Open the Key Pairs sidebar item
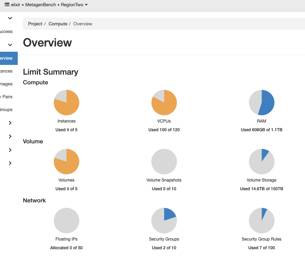This screenshot has height=260, width=305. [6, 97]
